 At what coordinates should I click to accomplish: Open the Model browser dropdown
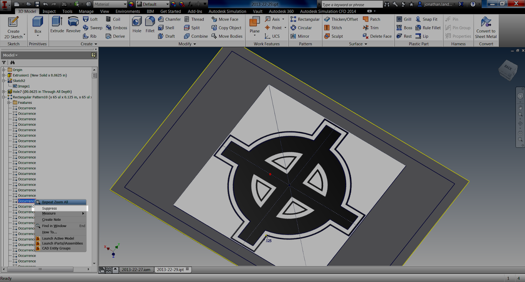10,55
